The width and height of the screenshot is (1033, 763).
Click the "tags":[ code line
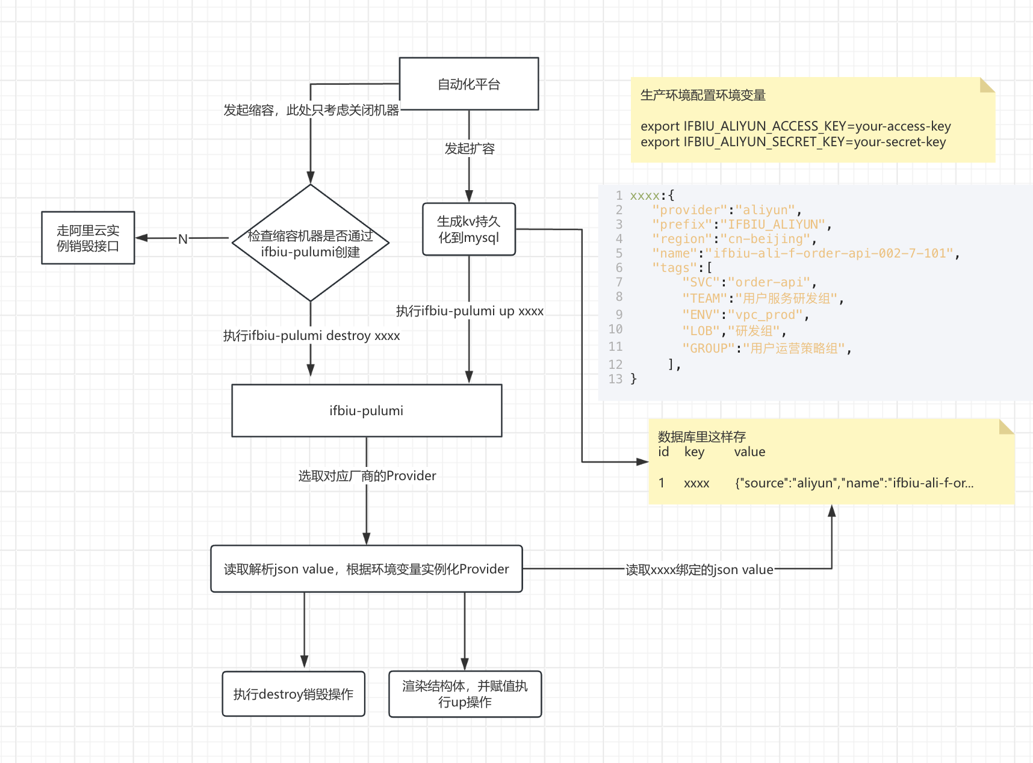click(682, 268)
